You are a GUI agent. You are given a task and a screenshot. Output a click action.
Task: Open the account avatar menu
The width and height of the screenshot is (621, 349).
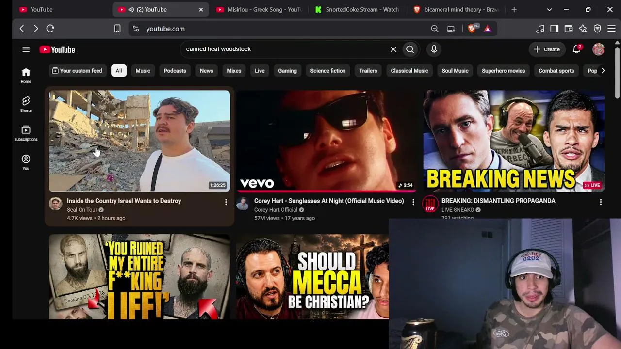(598, 49)
